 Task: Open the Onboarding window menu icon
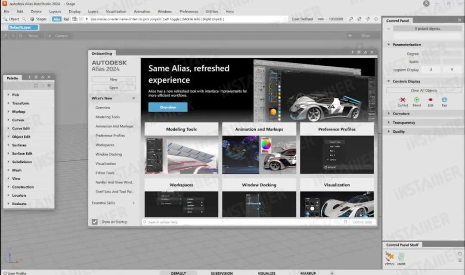(359, 52)
